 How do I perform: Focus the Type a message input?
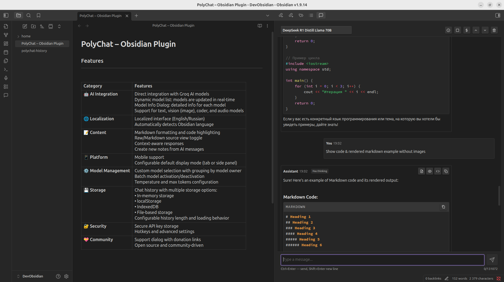pyautogui.click(x=382, y=260)
